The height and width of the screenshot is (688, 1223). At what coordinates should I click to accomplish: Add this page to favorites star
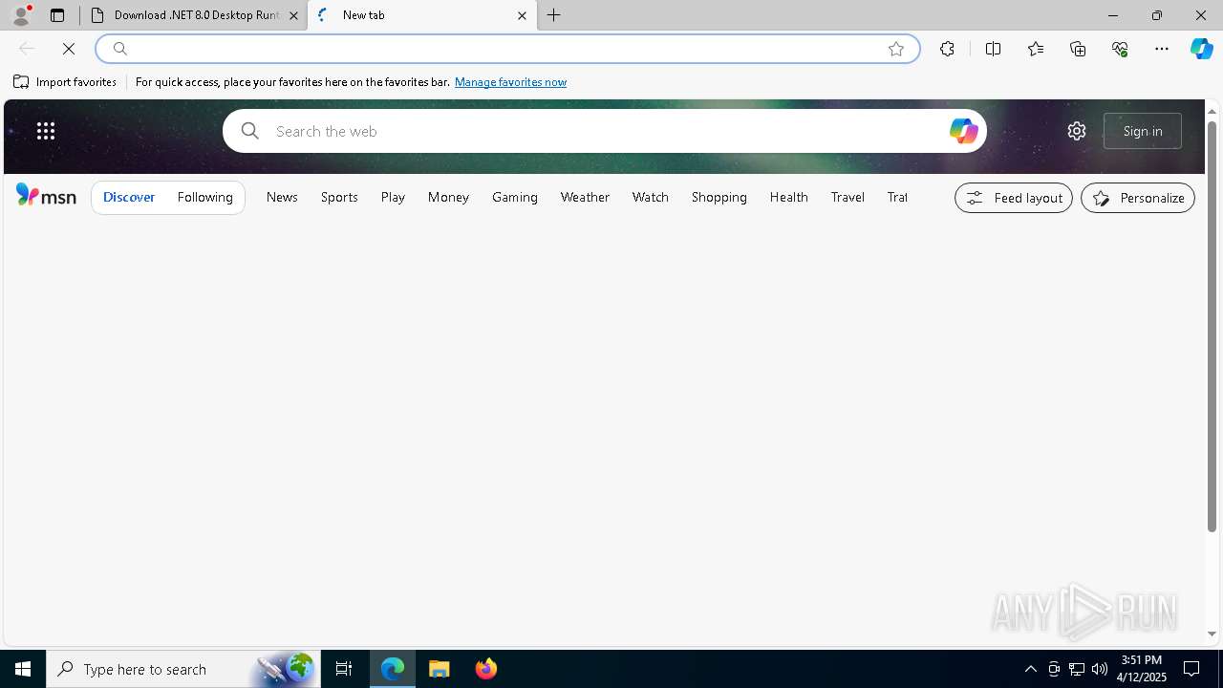[896, 49]
